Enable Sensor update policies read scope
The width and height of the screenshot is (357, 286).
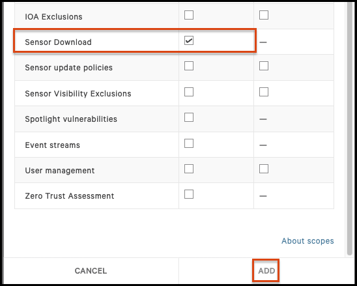pyautogui.click(x=189, y=66)
